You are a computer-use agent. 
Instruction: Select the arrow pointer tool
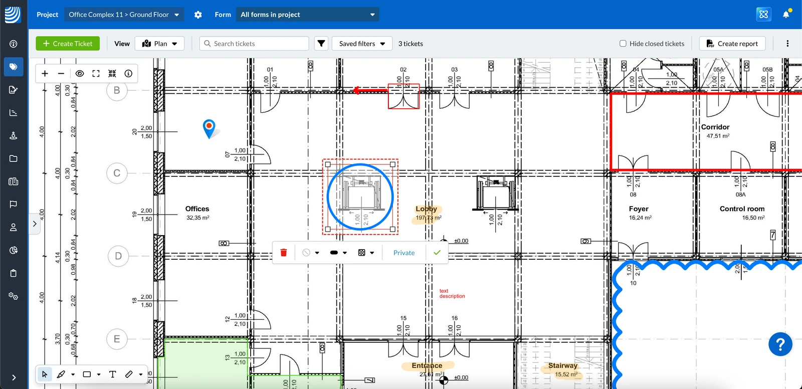pos(45,374)
